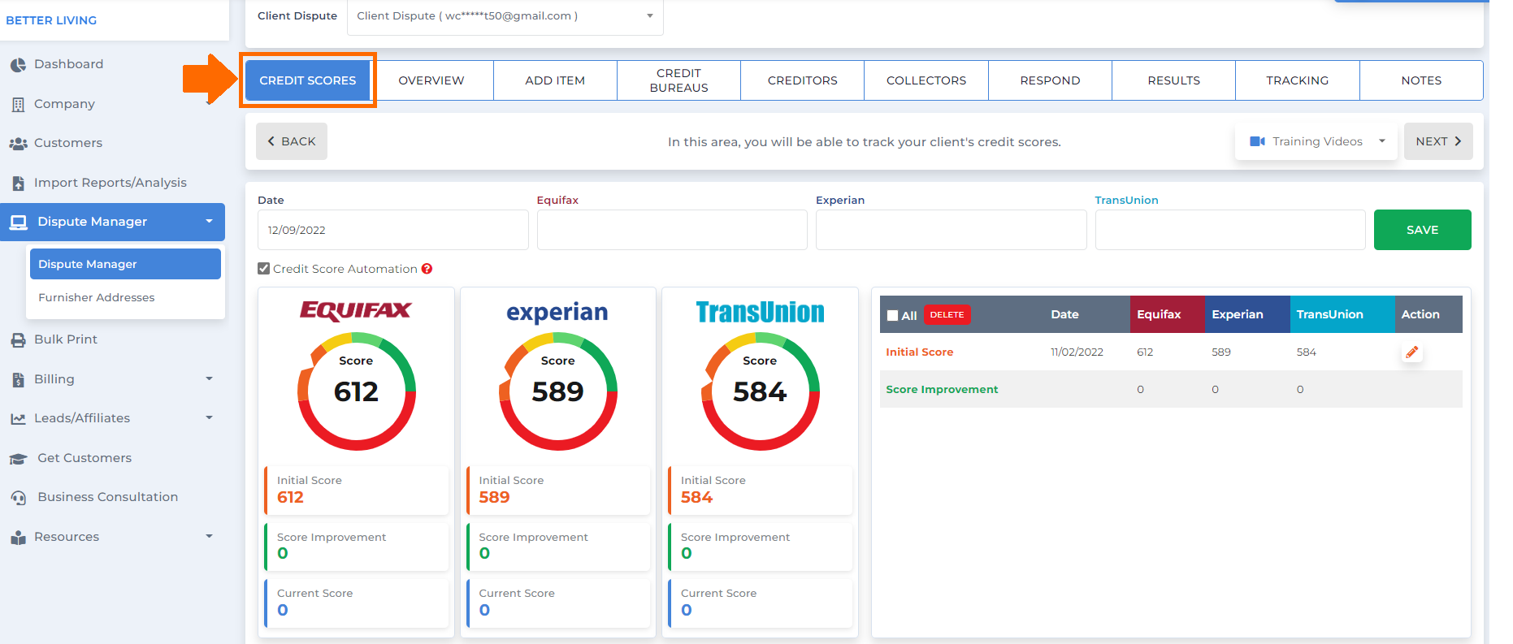1513x644 pixels.
Task: Toggle the Credit Score Automation checkbox
Action: coord(263,269)
